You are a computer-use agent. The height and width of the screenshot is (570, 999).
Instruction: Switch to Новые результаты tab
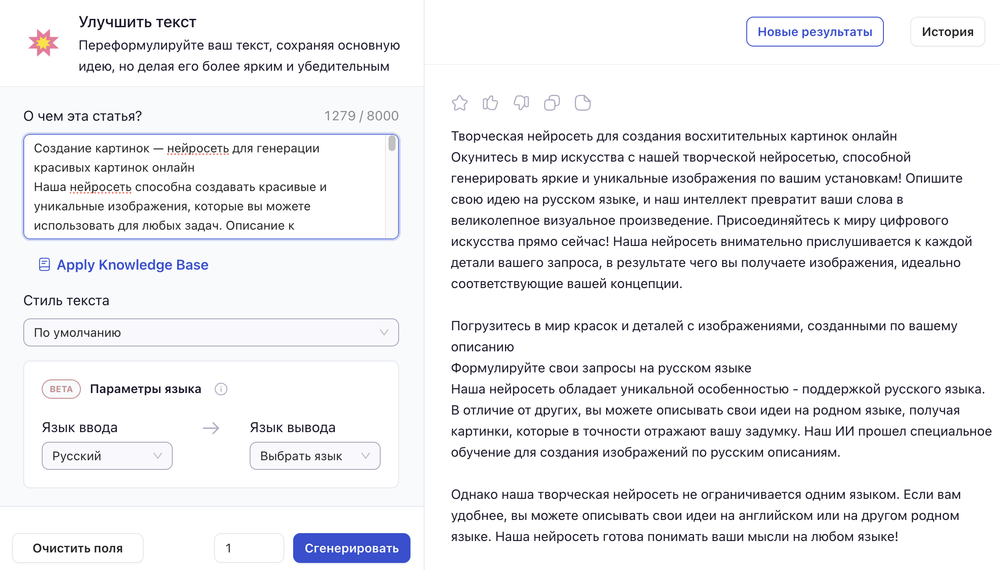click(814, 32)
